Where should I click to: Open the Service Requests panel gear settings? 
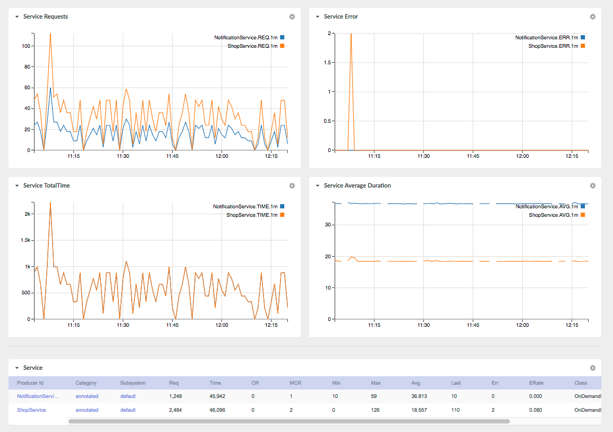[292, 17]
